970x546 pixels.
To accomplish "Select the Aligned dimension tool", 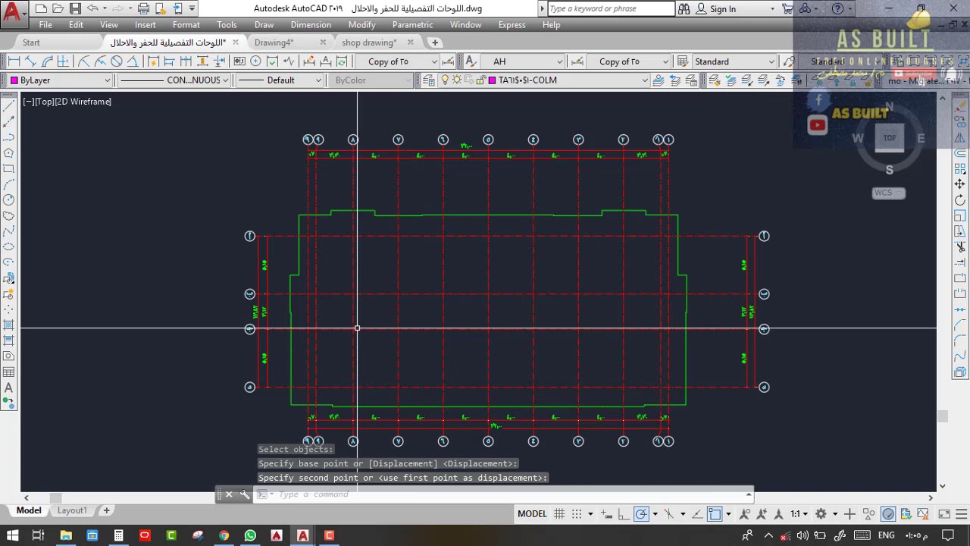I will coord(30,61).
